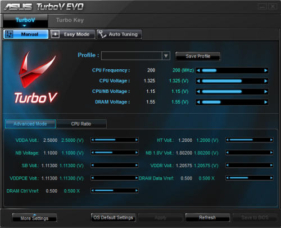Start Auto Tuning mode

[119, 34]
